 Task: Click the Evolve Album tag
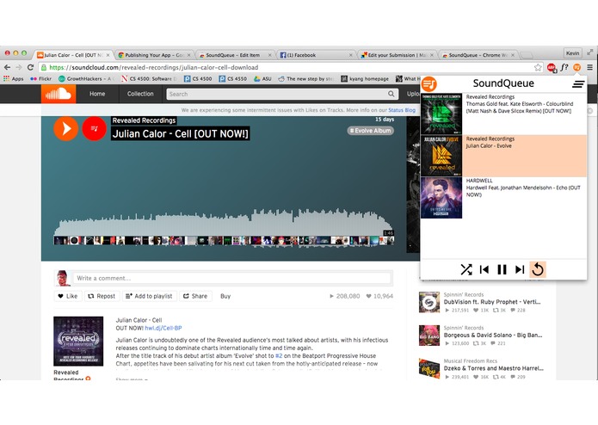(370, 131)
